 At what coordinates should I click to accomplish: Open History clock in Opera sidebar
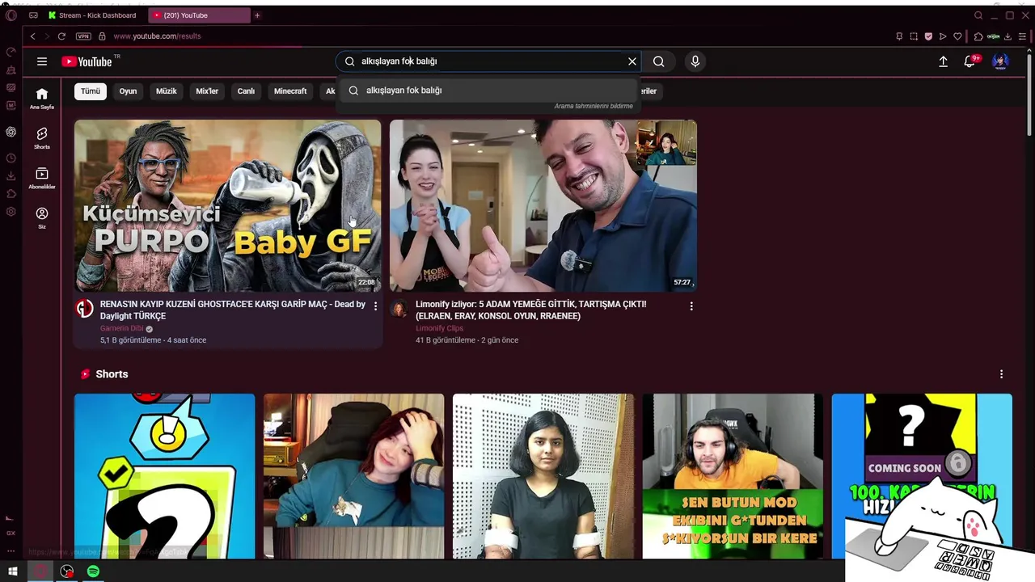[11, 158]
